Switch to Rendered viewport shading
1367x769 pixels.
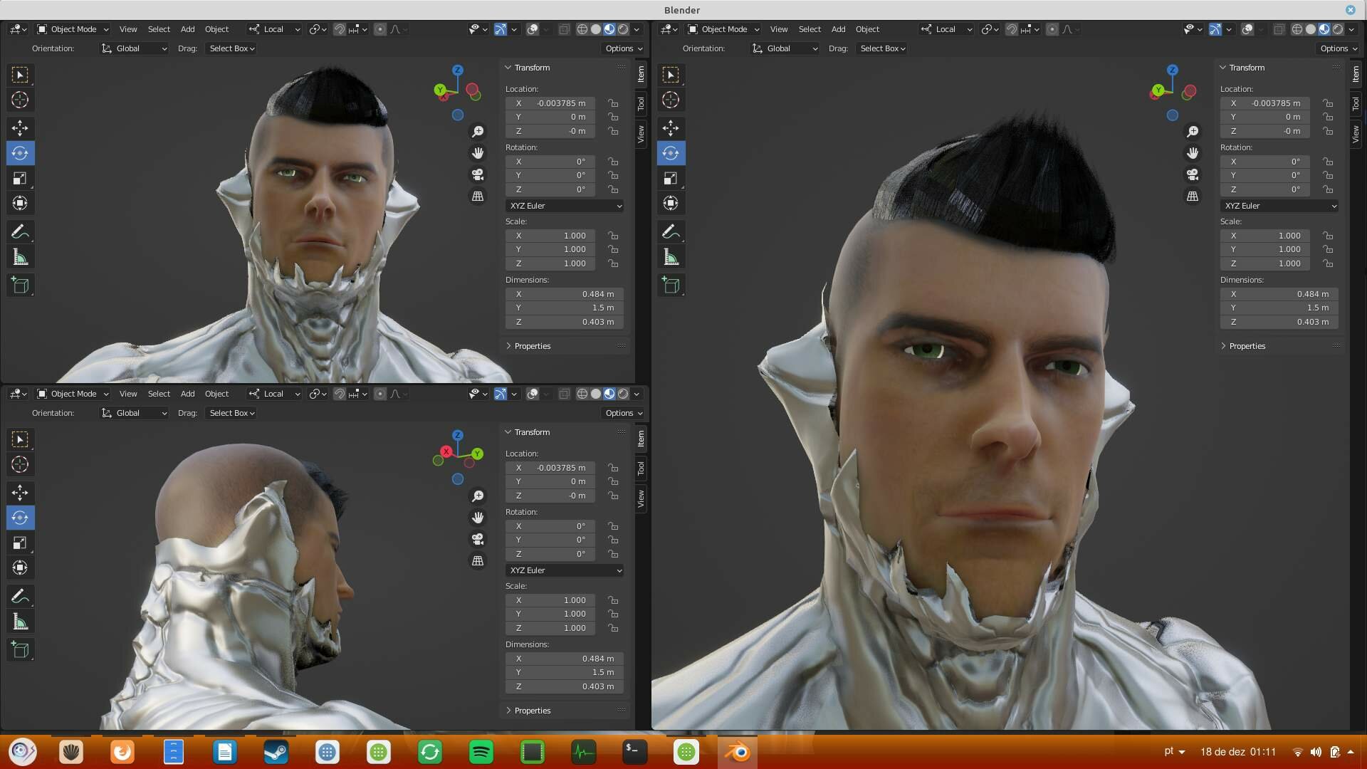(x=623, y=29)
